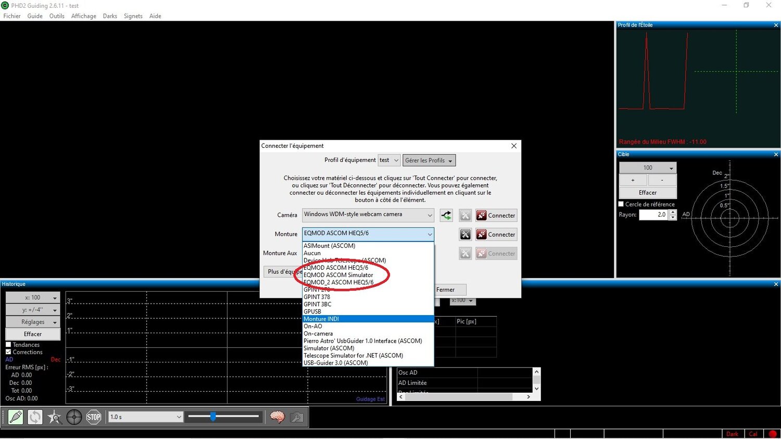Open the Profil d'équipement 'test' dropdown
781x439 pixels.
coord(389,160)
